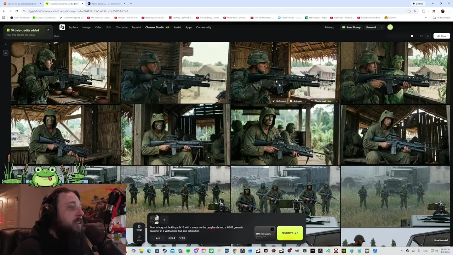Switch to grid layout view
This screenshot has height=255, width=453.
[428, 36]
